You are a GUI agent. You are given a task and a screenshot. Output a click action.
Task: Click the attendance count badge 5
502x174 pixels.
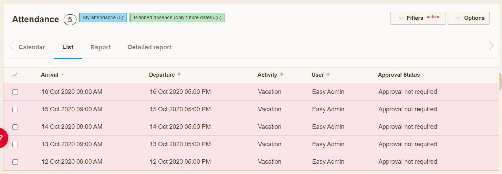(x=70, y=20)
